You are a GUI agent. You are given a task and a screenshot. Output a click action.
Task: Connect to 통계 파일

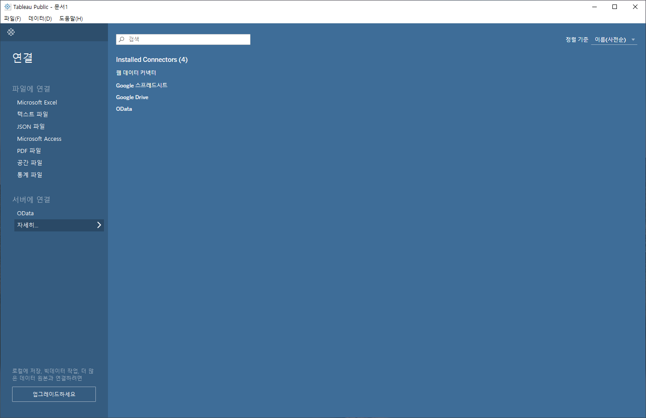30,175
